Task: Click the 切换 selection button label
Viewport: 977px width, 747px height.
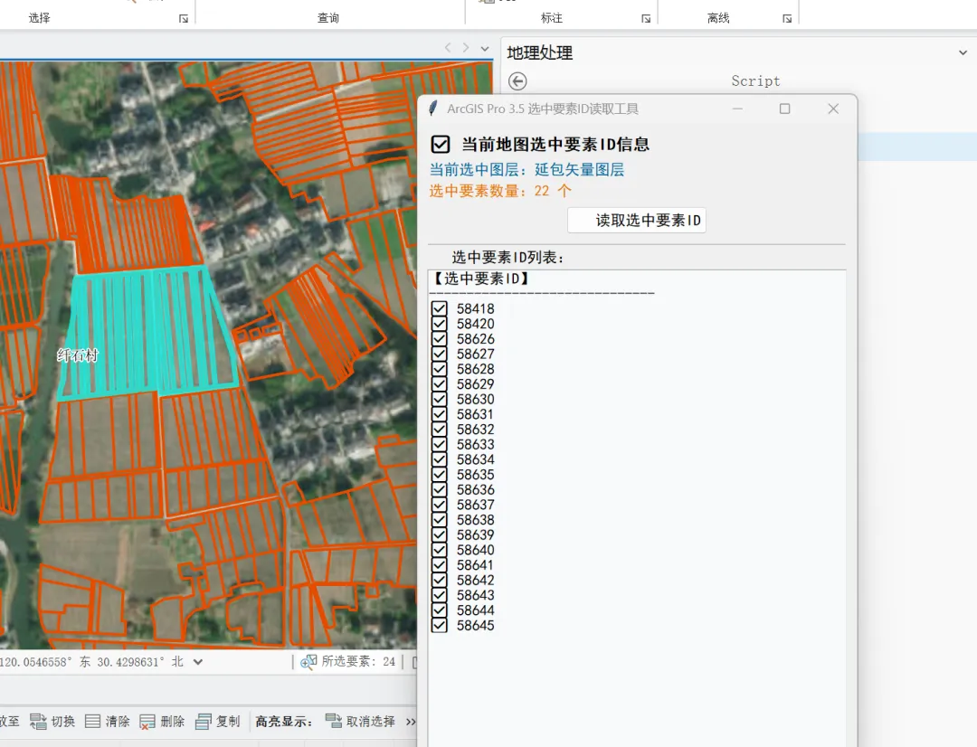Action: pos(63,722)
